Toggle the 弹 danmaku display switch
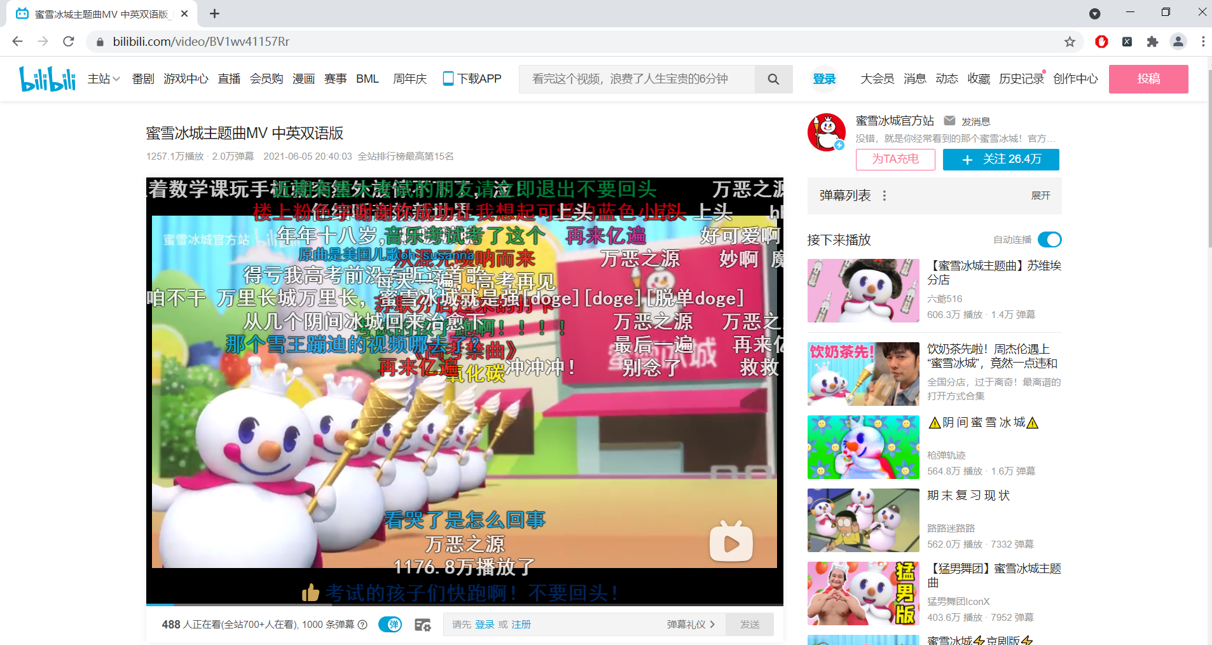 pos(390,625)
